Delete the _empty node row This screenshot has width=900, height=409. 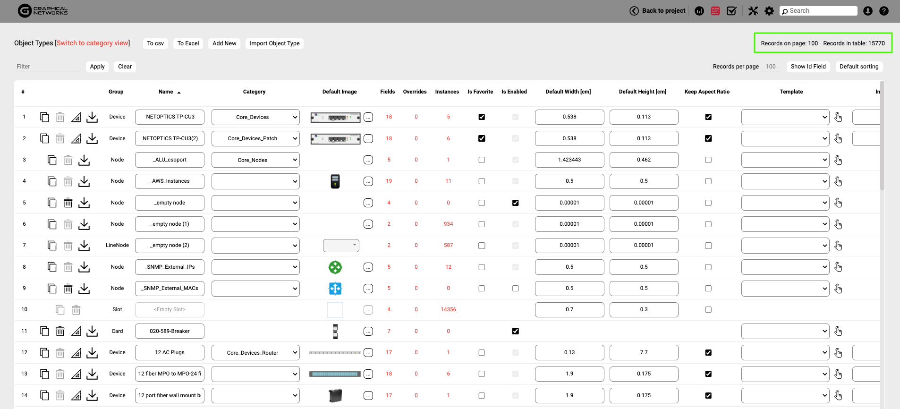point(68,203)
